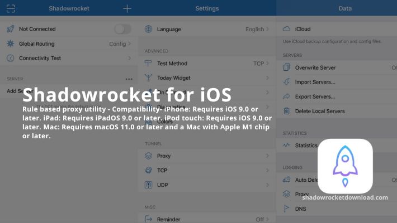Image resolution: width=397 pixels, height=223 pixels.
Task: Click the Overwrite Server copy icon
Action: click(286, 67)
